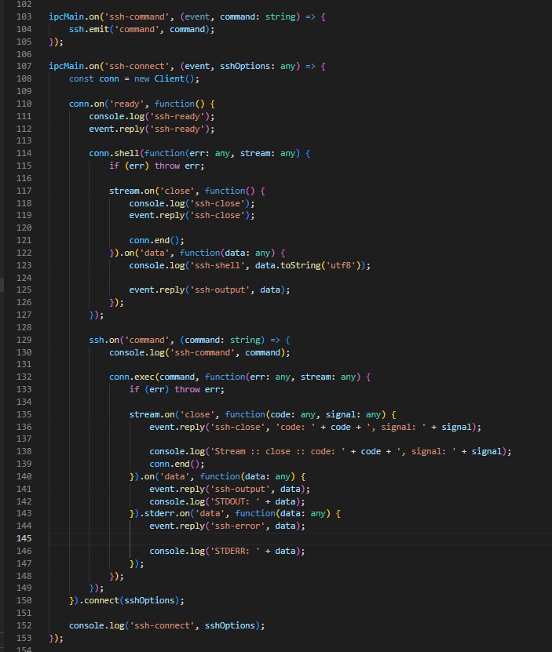Image resolution: width=552 pixels, height=652 pixels.
Task: Click conn.shell on line 114
Action: (x=114, y=153)
